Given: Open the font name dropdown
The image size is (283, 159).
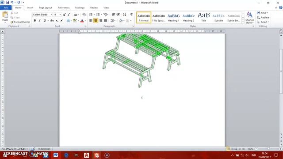Looking at the screenshot, I should tap(51, 15).
